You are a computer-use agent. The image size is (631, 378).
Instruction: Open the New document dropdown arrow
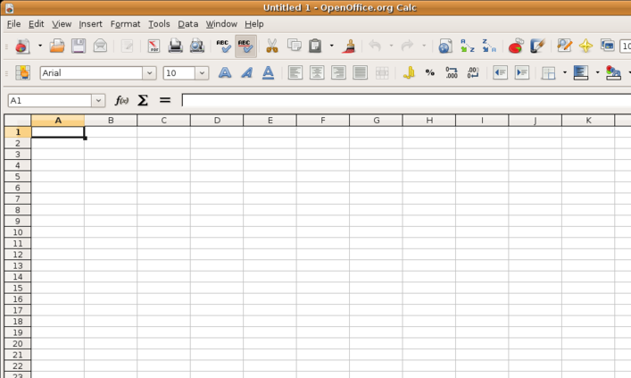[40, 46]
